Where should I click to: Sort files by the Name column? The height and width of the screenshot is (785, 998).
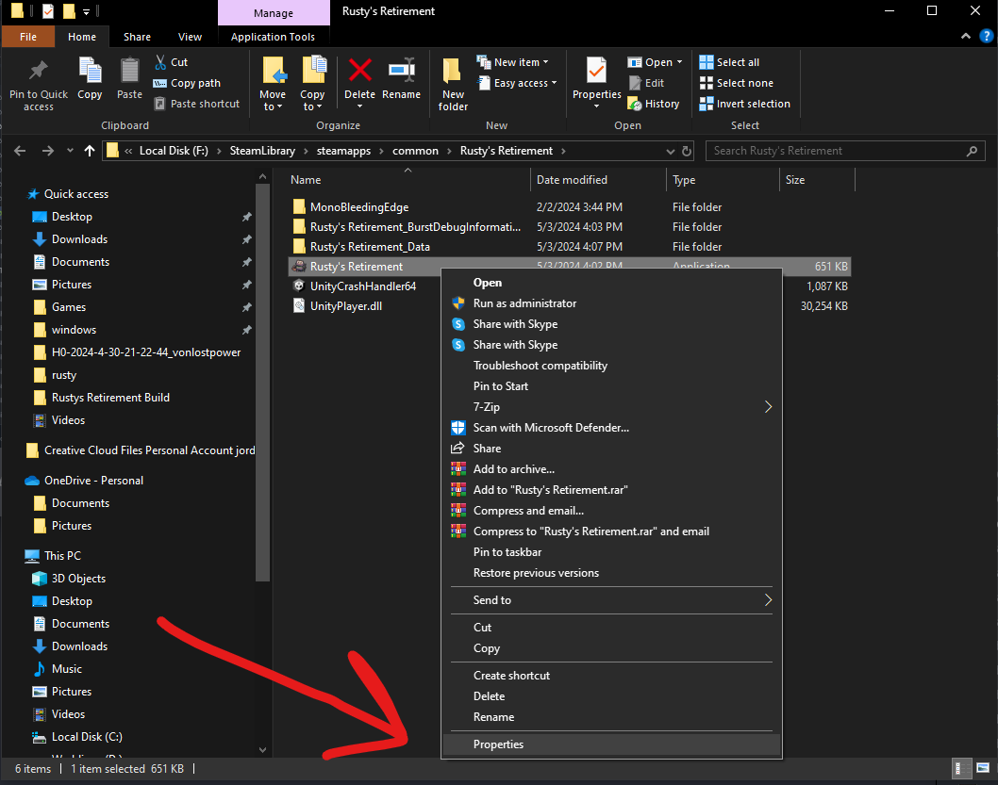408,180
